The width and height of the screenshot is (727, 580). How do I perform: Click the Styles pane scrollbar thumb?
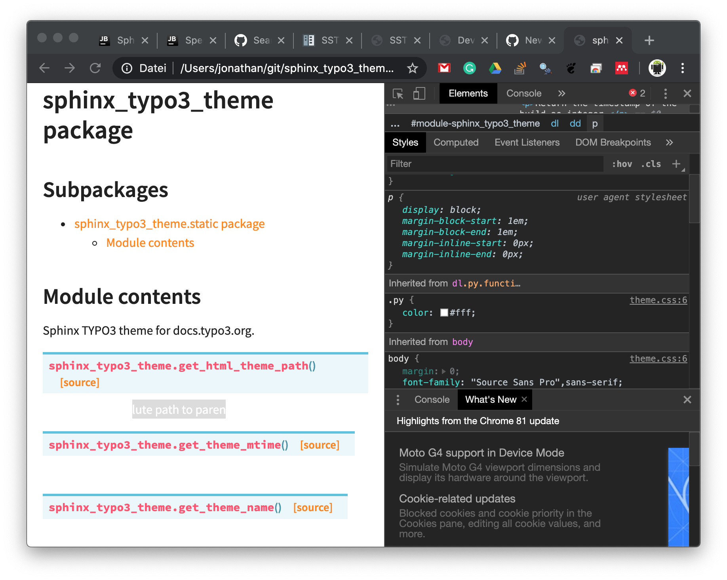click(694, 199)
